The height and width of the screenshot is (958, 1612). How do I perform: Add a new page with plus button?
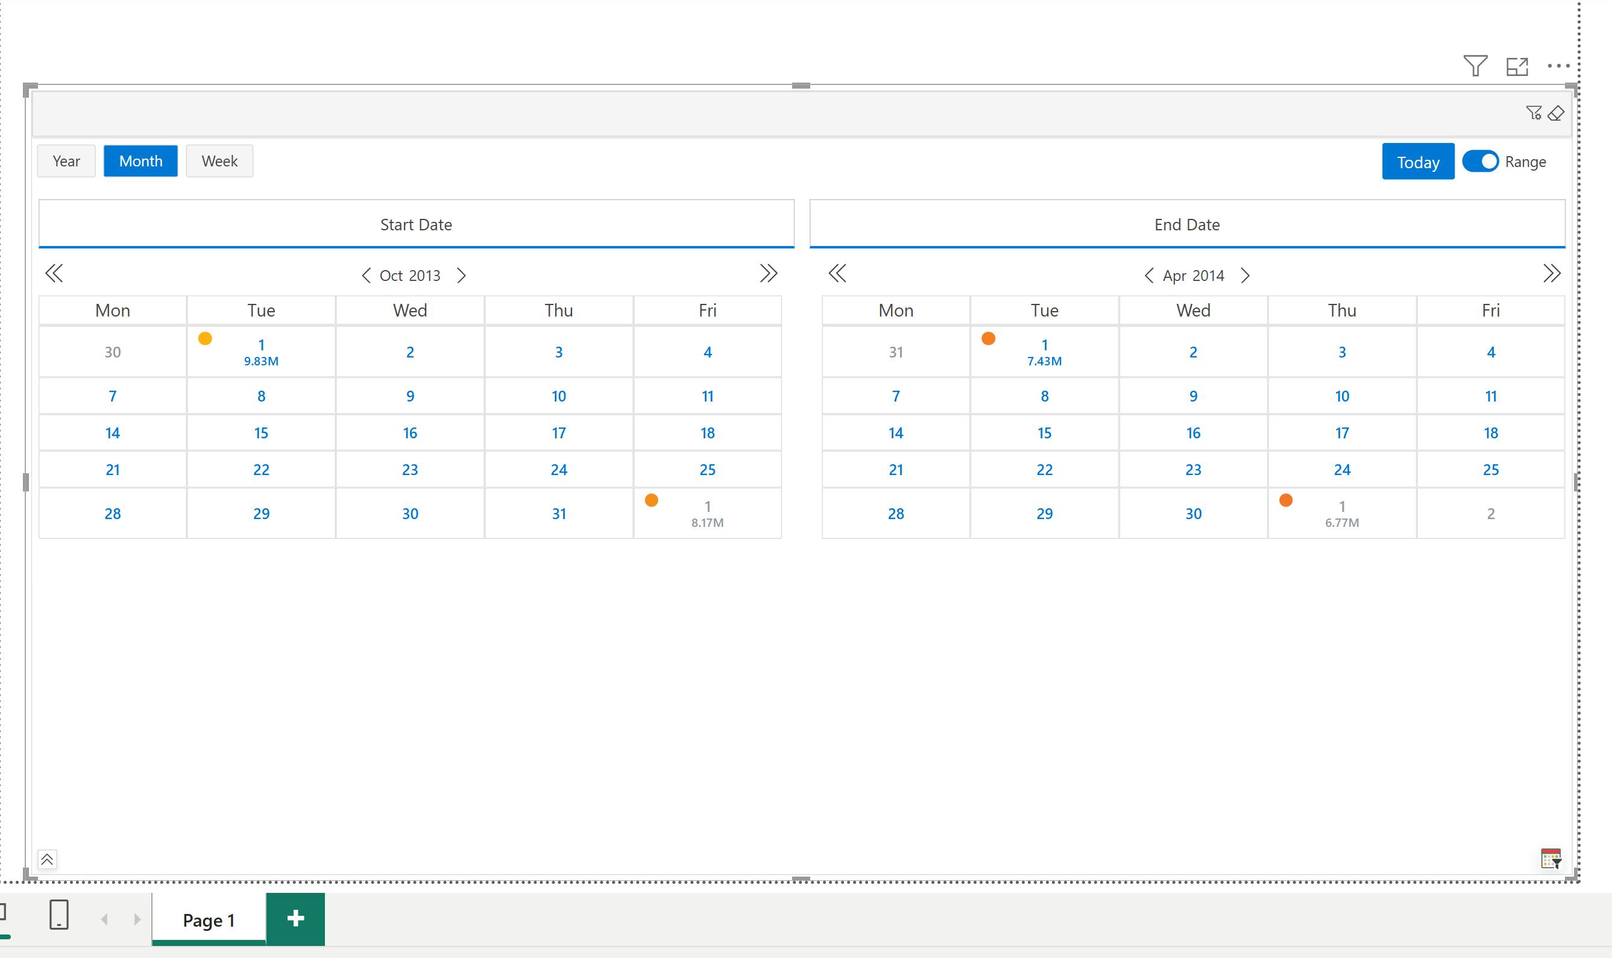click(295, 919)
